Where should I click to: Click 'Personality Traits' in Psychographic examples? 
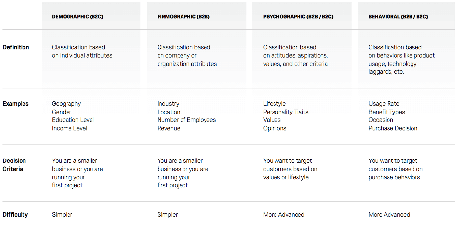[286, 112]
